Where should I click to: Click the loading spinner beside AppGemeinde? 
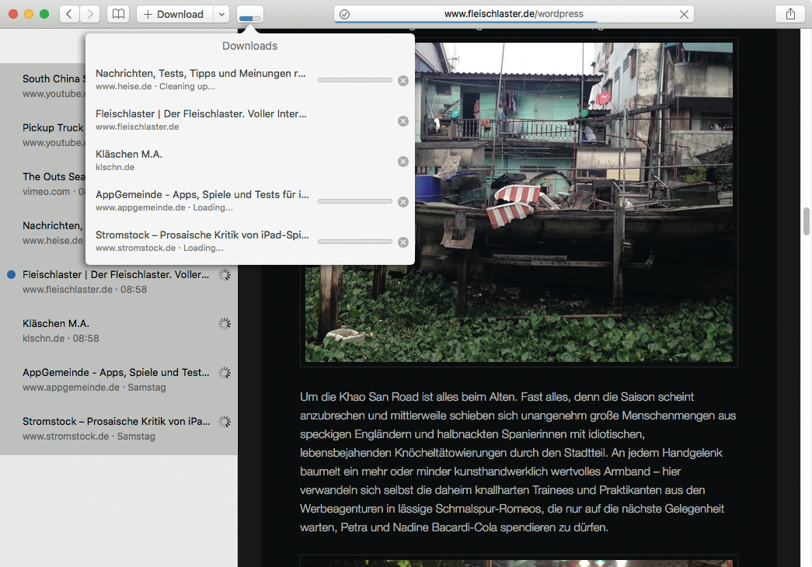click(225, 373)
